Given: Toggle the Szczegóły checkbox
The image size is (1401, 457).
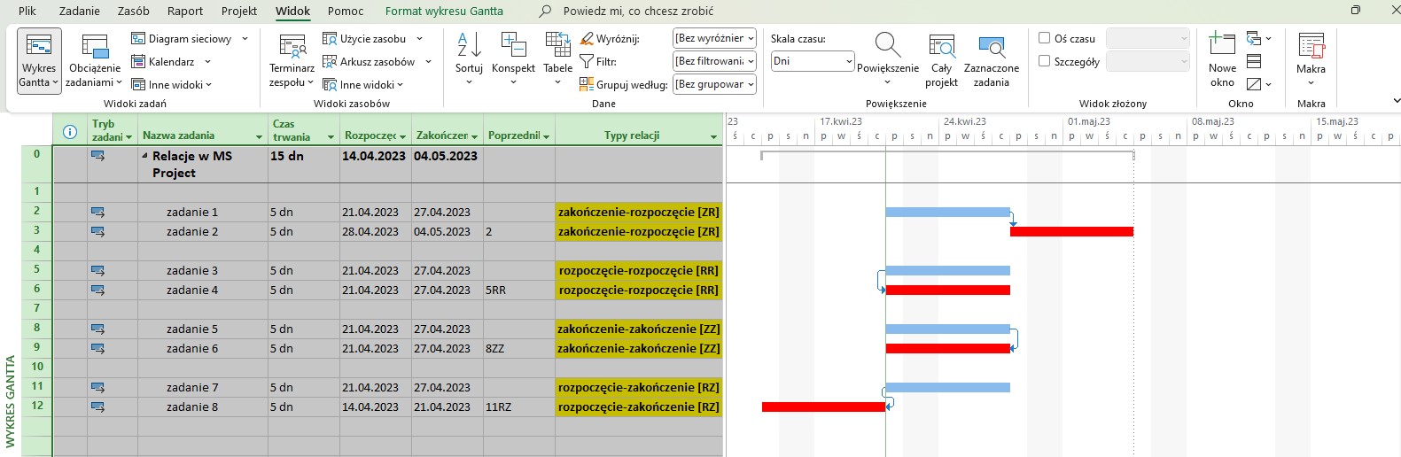Looking at the screenshot, I should point(1045,61).
